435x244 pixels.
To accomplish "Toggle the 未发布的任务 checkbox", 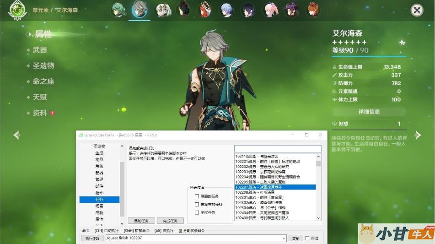I will [x=197, y=205].
